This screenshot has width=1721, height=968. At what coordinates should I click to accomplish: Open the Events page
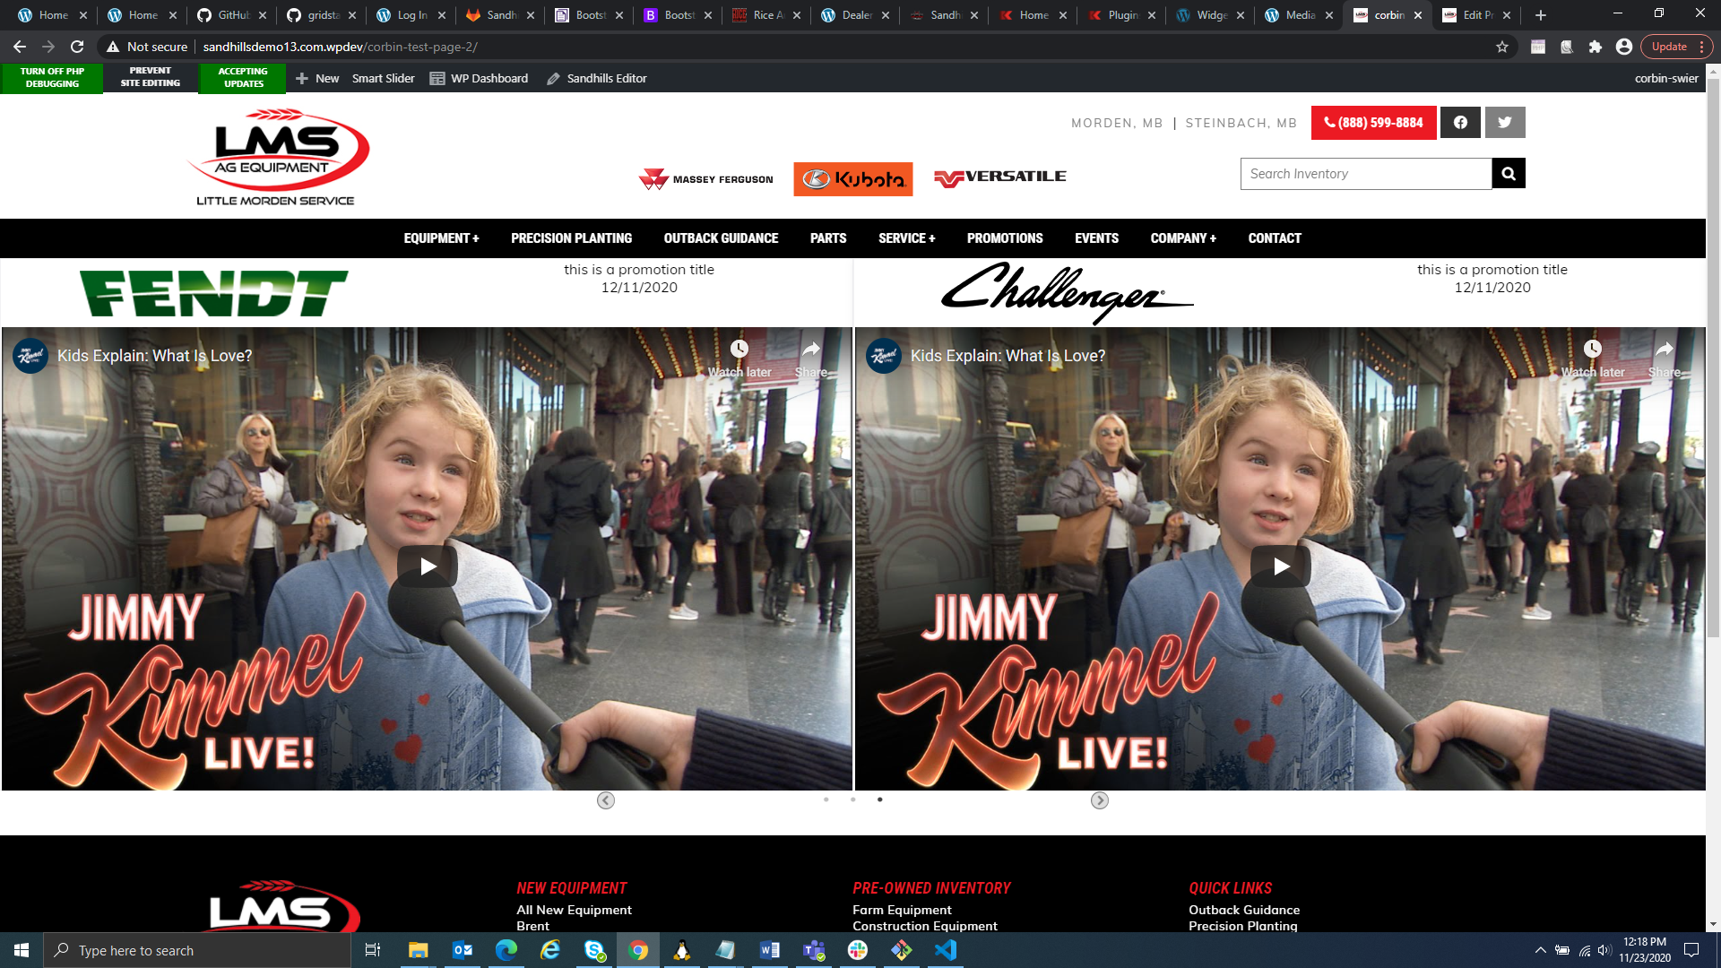1096,238
